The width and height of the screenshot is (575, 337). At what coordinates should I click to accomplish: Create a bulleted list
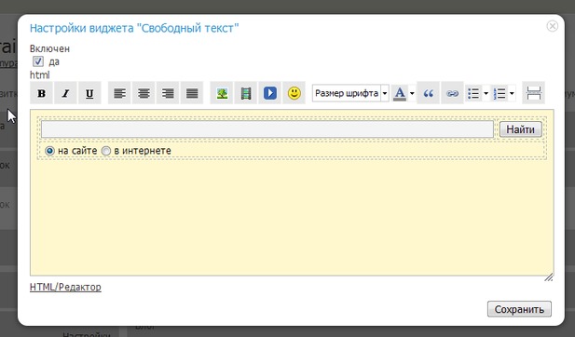(473, 93)
